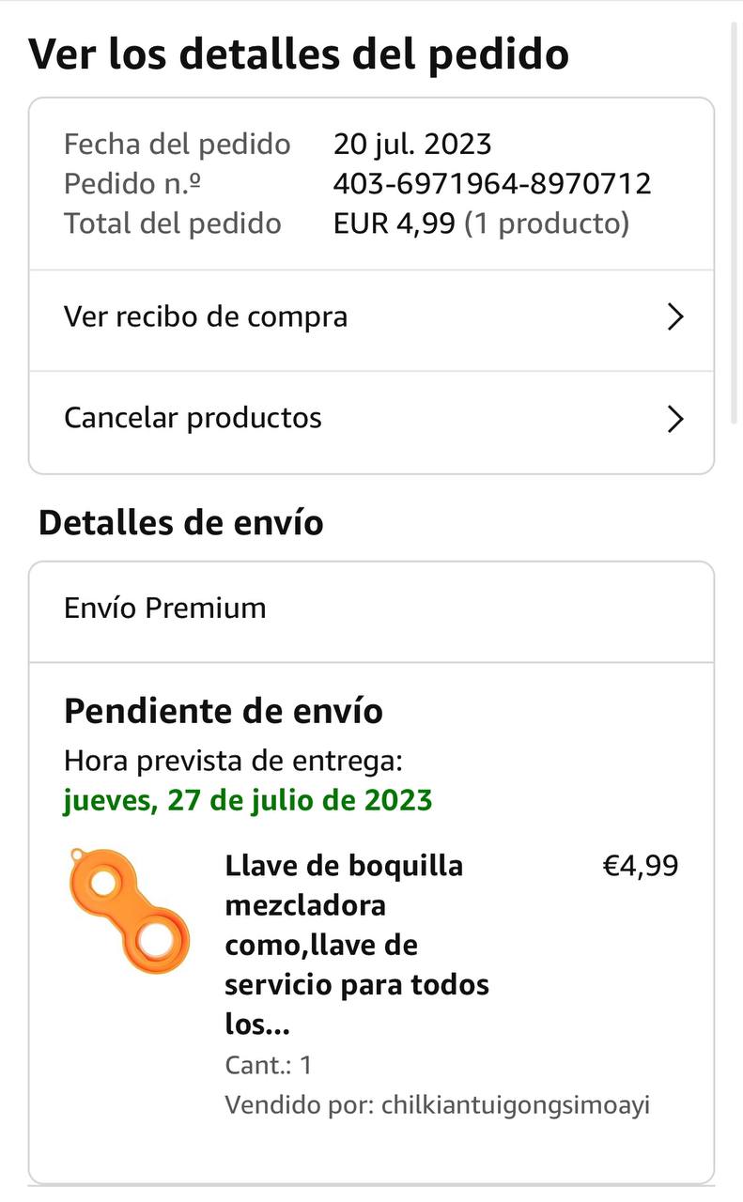The width and height of the screenshot is (743, 1202).
Task: Click the Fecha del pedido label
Action: click(178, 145)
